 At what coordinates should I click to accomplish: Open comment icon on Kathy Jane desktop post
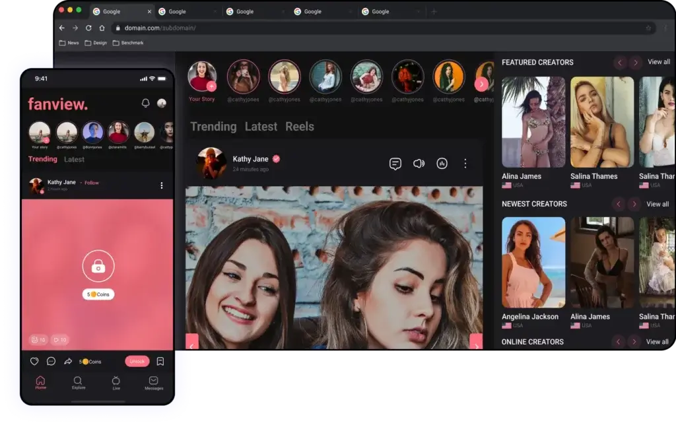[395, 164]
